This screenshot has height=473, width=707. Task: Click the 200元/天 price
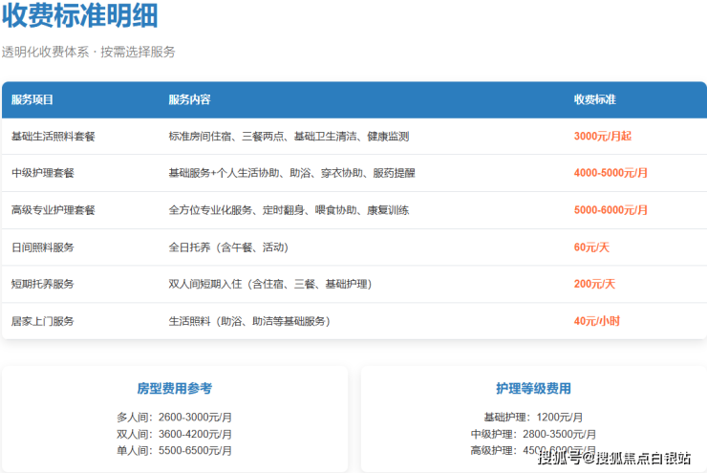(x=594, y=284)
